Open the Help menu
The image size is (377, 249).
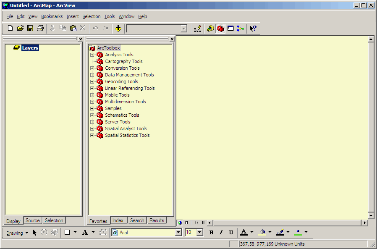pyautogui.click(x=143, y=16)
